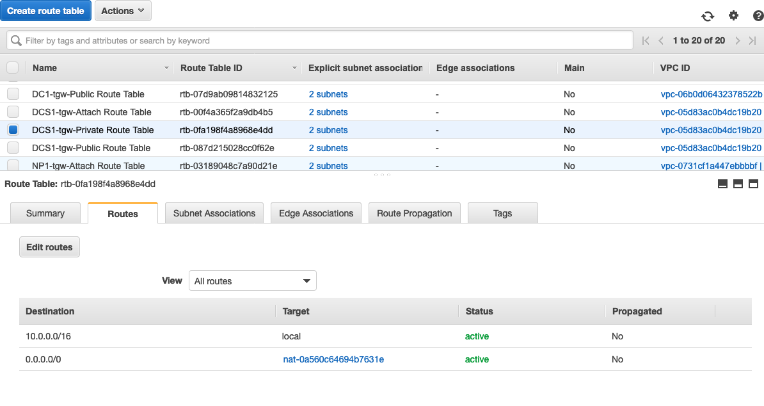Image resolution: width=764 pixels, height=406 pixels.
Task: Click the help question mark icon
Action: pos(758,16)
